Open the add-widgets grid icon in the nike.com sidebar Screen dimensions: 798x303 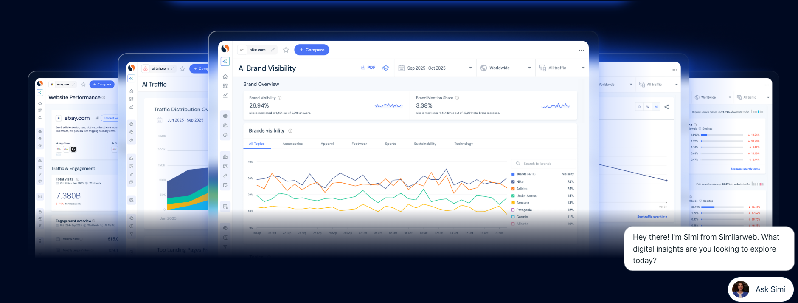tap(225, 86)
